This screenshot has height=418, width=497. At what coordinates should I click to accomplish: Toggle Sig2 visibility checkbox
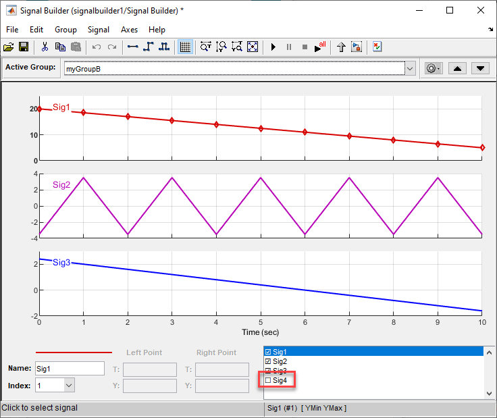[x=268, y=361]
